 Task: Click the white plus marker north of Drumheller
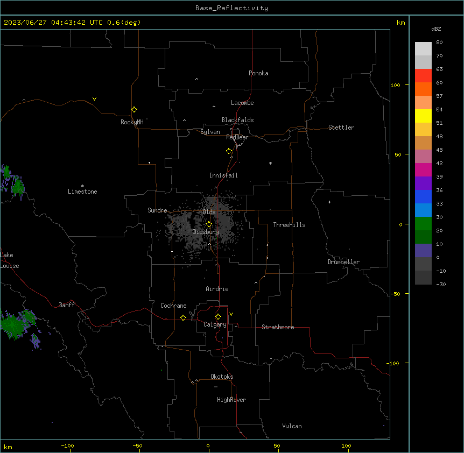click(329, 202)
